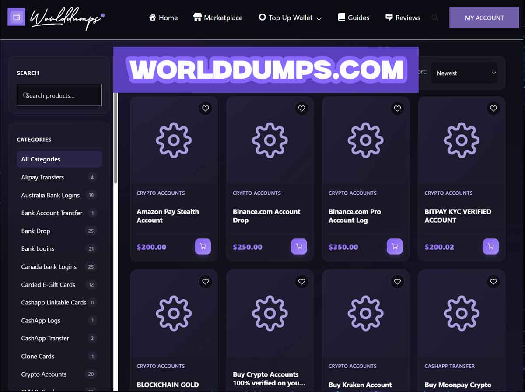The width and height of the screenshot is (525, 392).
Task: Select the Canada bank Logins category
Action: pyautogui.click(x=59, y=267)
